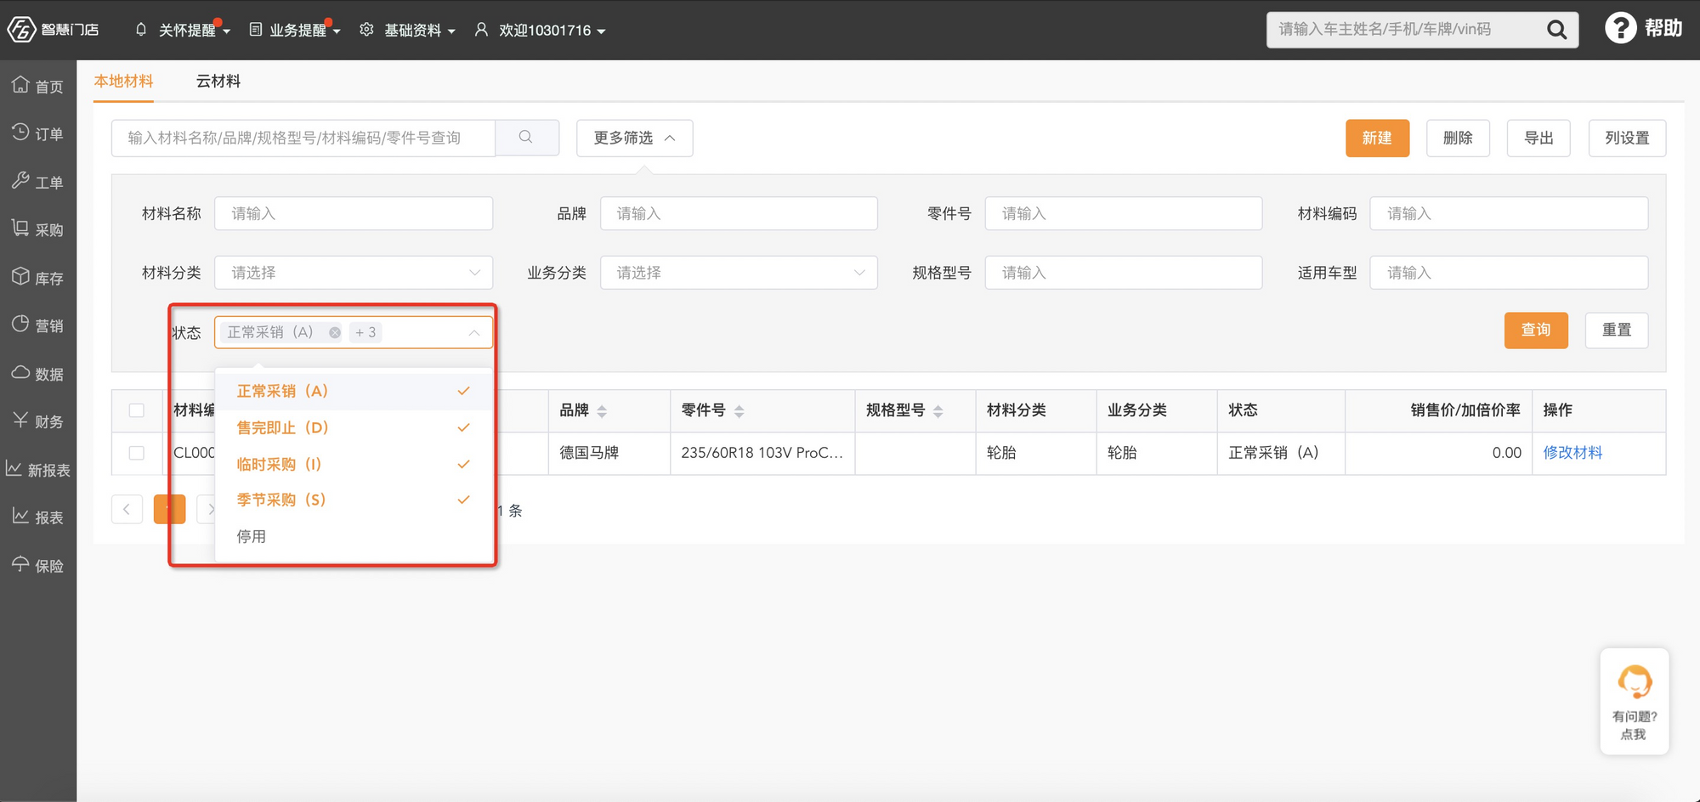Open the 订单 orders sidebar icon
This screenshot has width=1700, height=802.
coord(20,133)
